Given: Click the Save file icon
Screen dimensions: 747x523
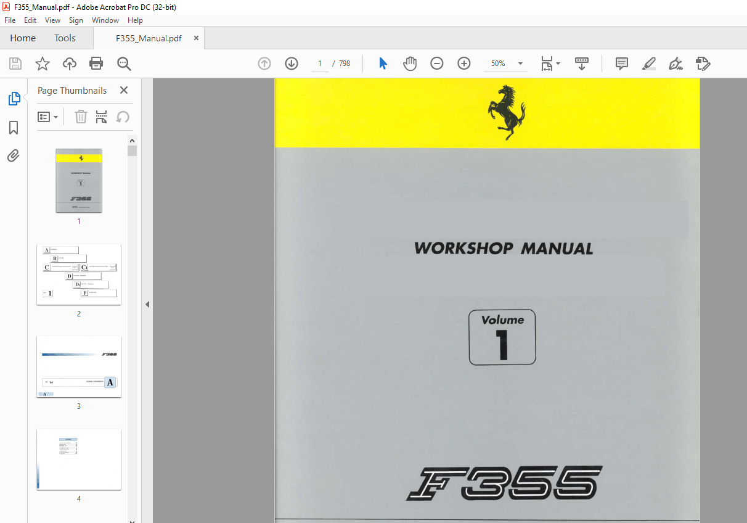Looking at the screenshot, I should tap(15, 64).
